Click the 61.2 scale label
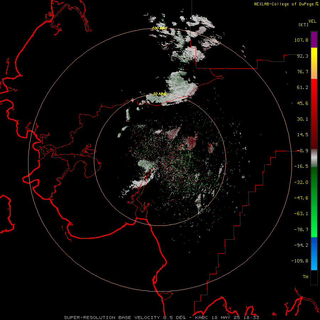This screenshot has width=320, height=320. coord(303,87)
